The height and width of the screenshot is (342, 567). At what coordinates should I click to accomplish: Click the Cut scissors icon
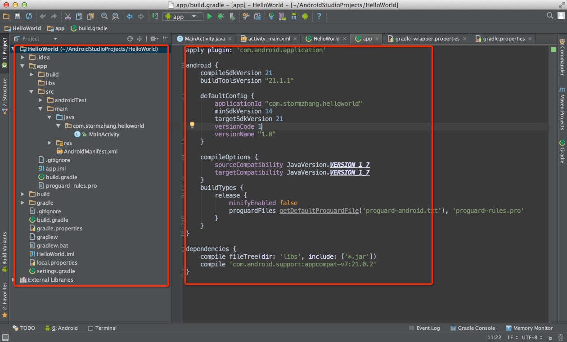[x=67, y=16]
